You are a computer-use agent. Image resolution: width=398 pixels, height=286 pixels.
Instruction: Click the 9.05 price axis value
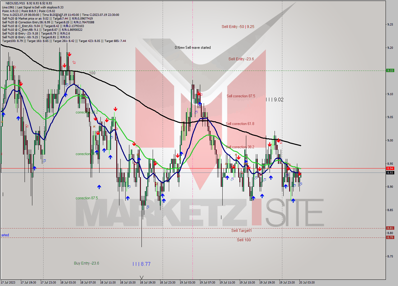(x=390, y=117)
